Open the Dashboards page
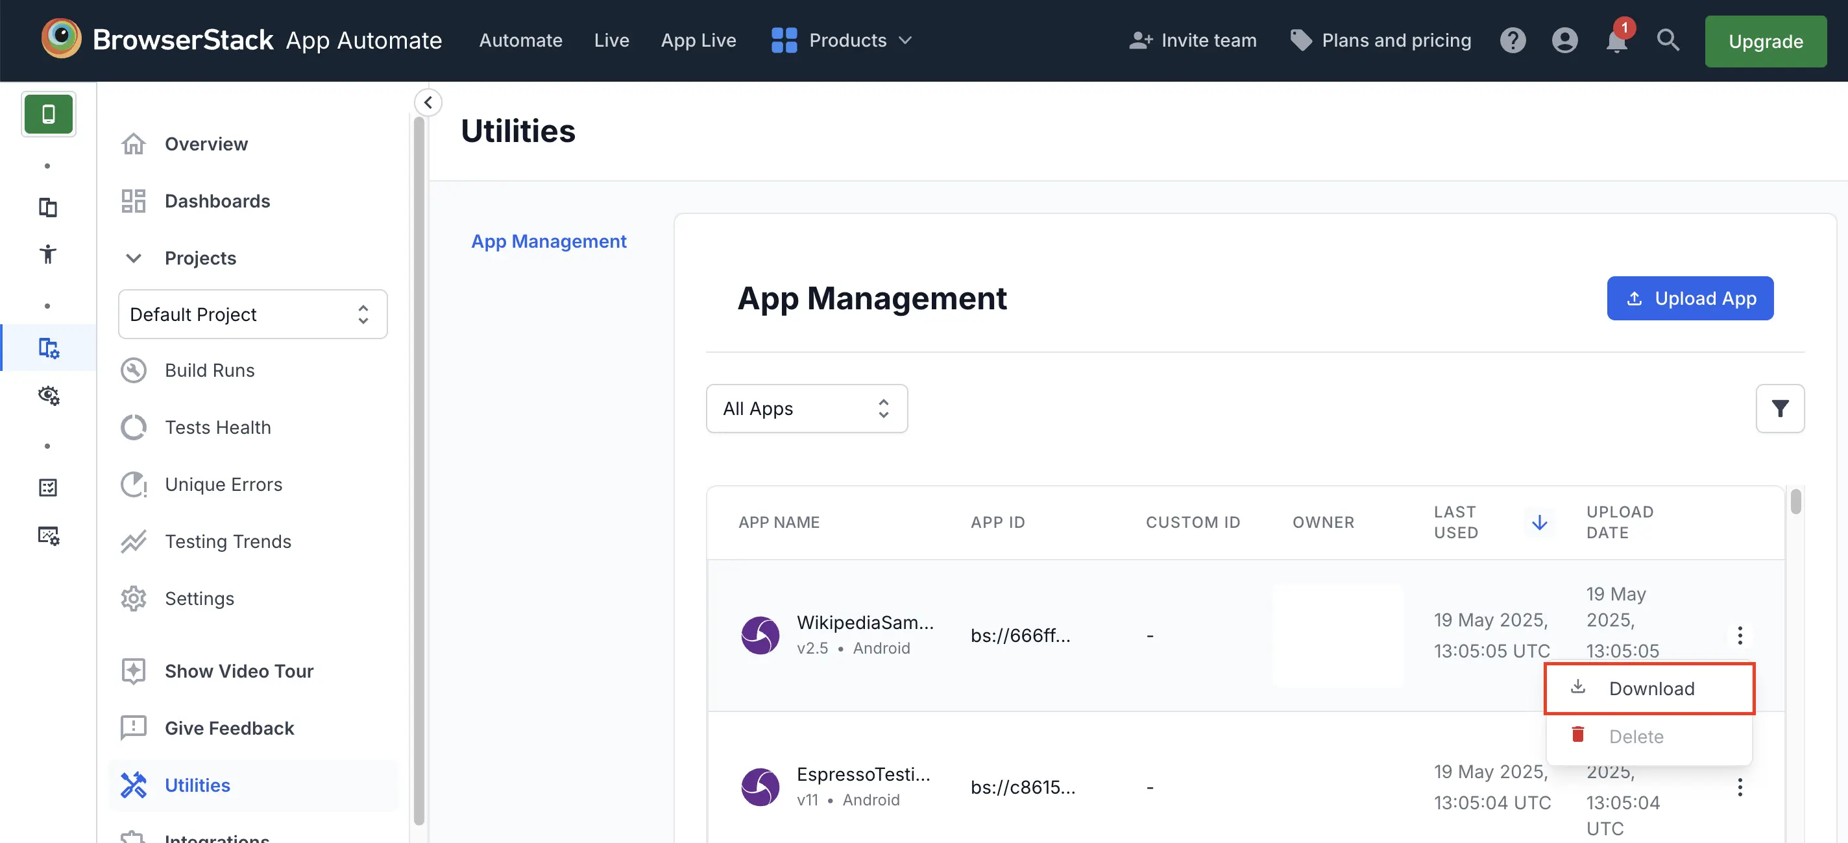The width and height of the screenshot is (1848, 843). 217,201
